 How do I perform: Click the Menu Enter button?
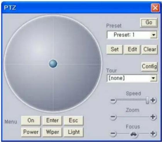(x=52, y=120)
